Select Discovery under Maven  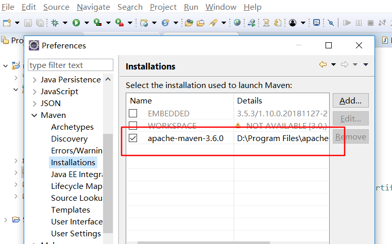click(x=69, y=139)
